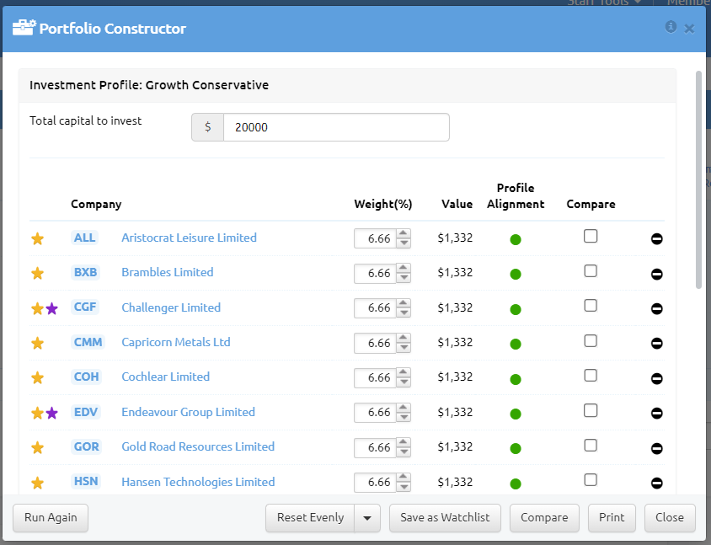711x545 pixels.
Task: Decrease weight for Brambles Limited
Action: tap(404, 278)
